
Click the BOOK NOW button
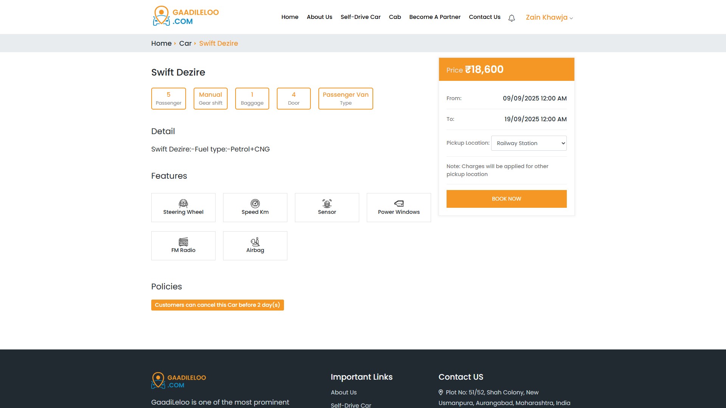pyautogui.click(x=506, y=199)
